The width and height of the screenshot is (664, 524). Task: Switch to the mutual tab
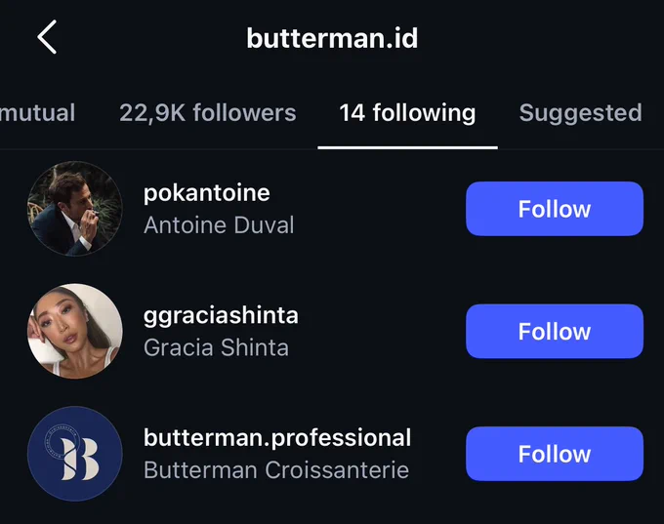coord(37,112)
